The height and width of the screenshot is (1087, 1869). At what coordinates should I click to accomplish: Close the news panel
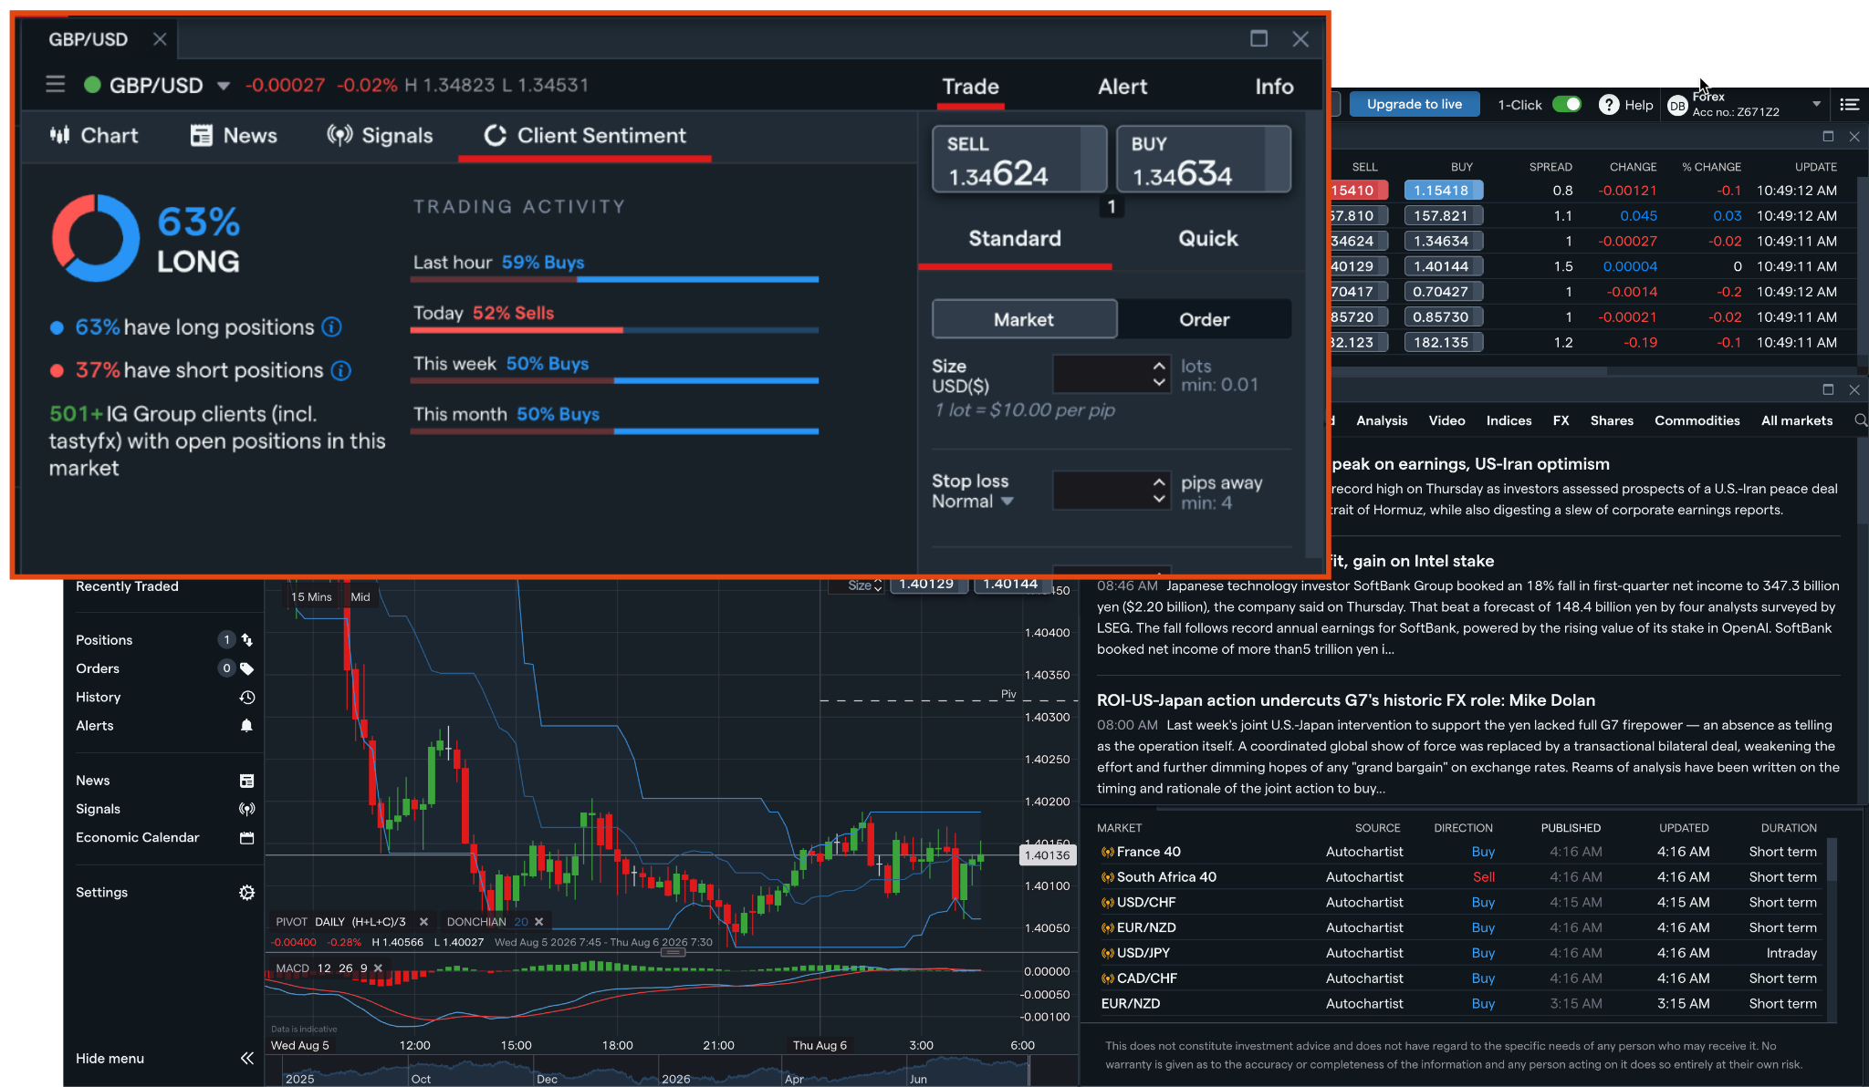pyautogui.click(x=1854, y=389)
